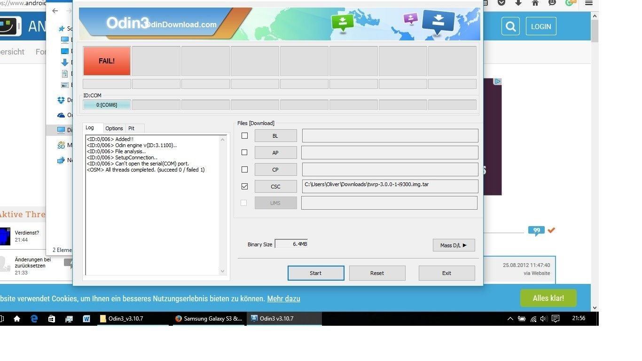Open Dropbox icon in Explorer sidebar

coord(61,100)
